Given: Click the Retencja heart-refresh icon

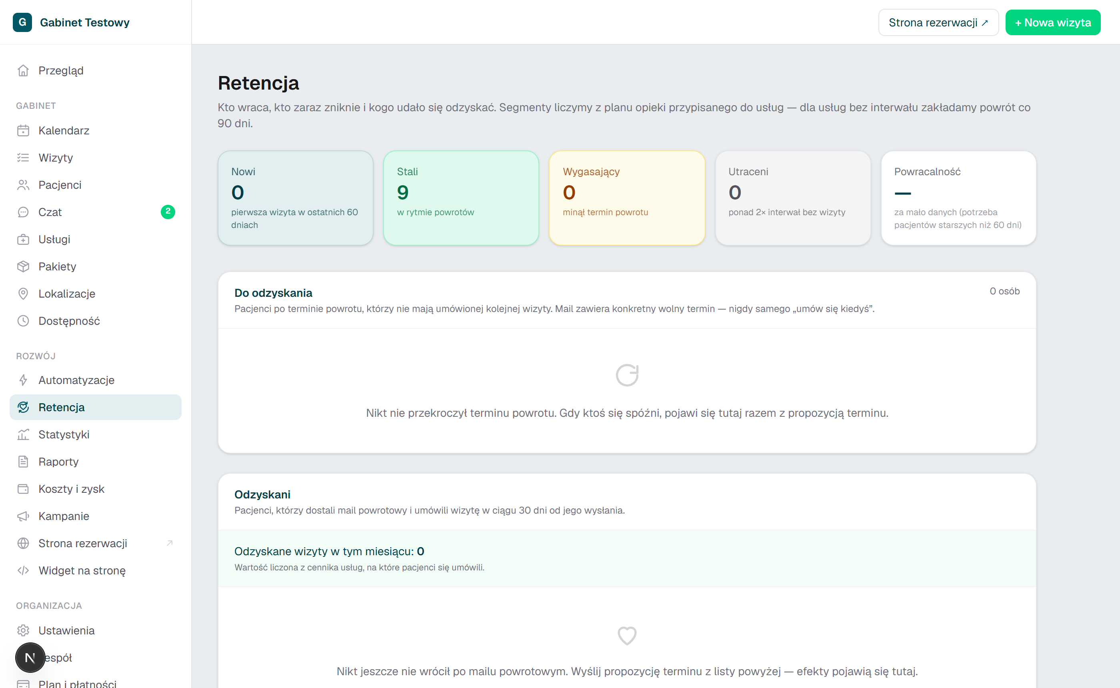Looking at the screenshot, I should click(23, 407).
